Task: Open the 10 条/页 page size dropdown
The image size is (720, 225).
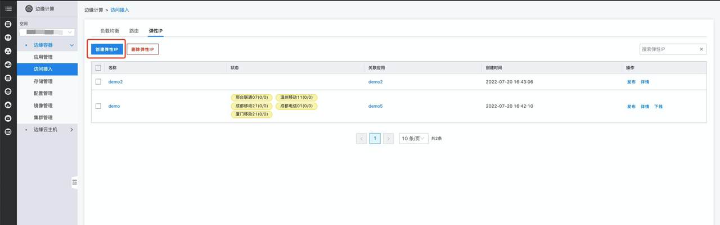Action: (x=413, y=139)
